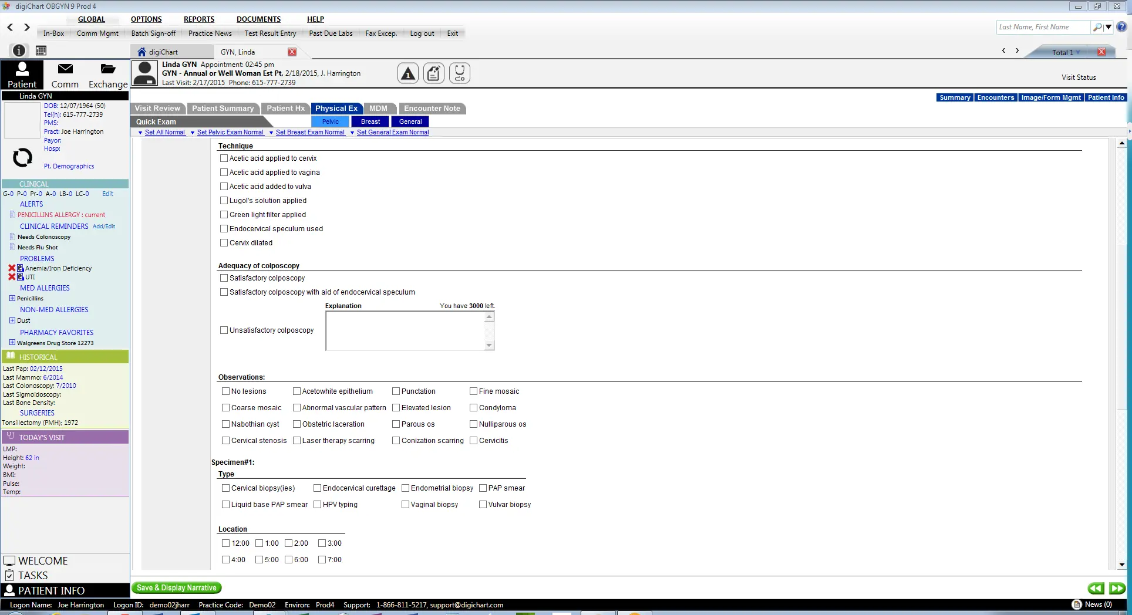Viewport: 1132px width, 615px height.
Task: Click Save & Display Narrative
Action: [x=176, y=587]
